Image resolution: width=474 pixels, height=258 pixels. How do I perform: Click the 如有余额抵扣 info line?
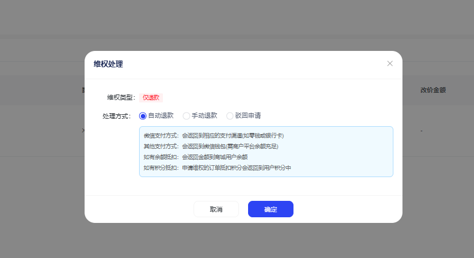(x=203, y=157)
